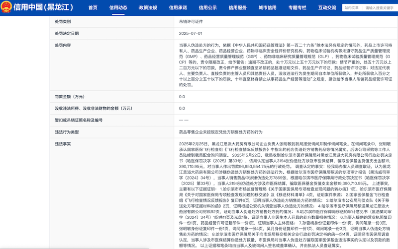Click the 处罚内容 row label

tap(63, 45)
